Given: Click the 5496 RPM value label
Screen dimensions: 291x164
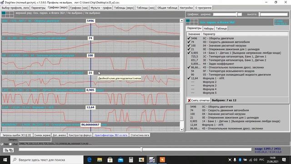Looking at the screenshot, I should (90, 21).
